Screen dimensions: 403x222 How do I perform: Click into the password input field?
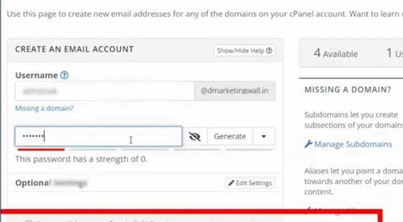tap(98, 136)
